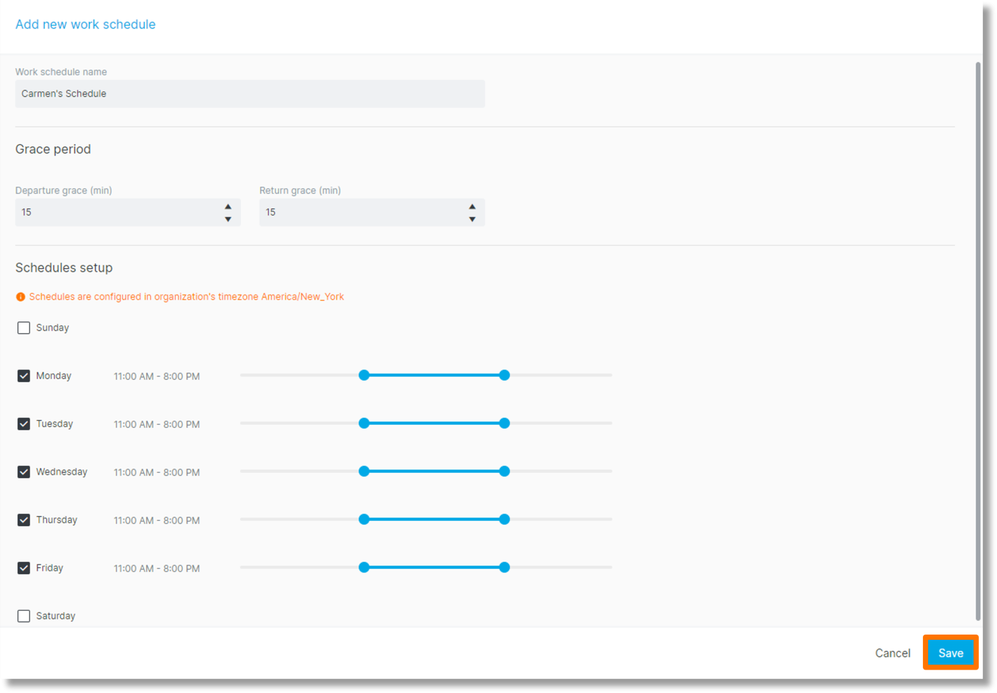Click the orange timezone info icon
This screenshot has width=997, height=693.
[x=21, y=297]
